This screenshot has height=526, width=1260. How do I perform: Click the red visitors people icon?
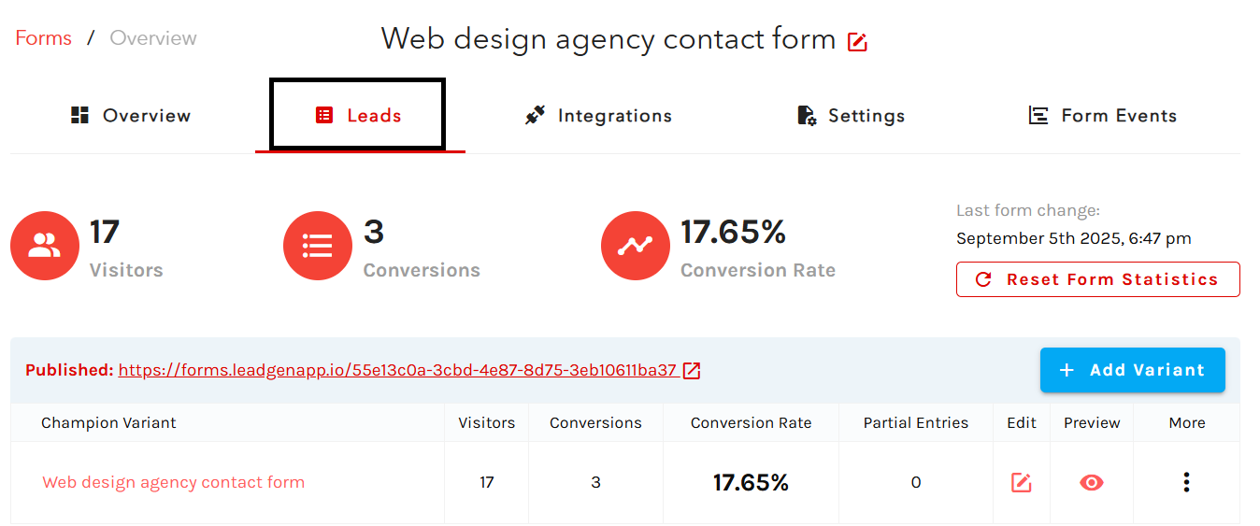click(45, 246)
